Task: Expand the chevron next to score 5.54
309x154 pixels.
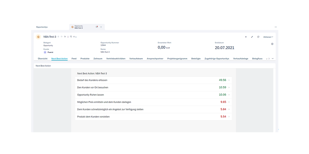Action: (x=229, y=117)
